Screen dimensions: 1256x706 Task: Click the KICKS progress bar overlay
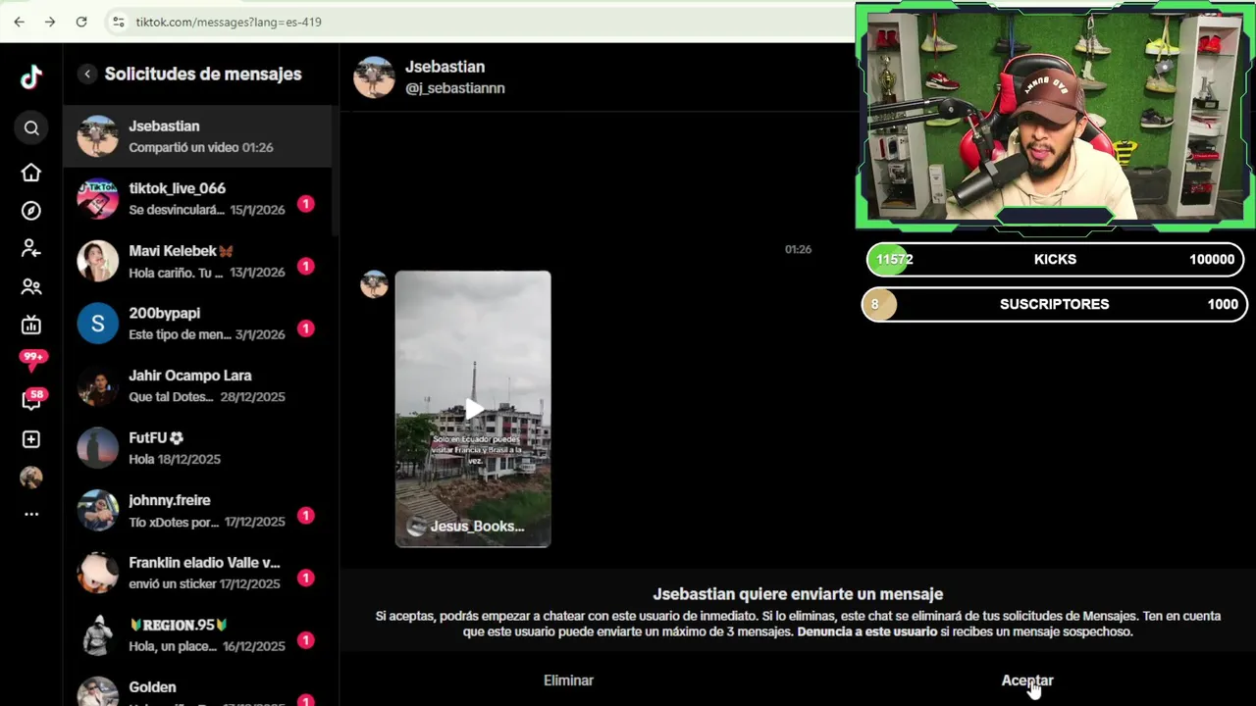coord(1056,260)
